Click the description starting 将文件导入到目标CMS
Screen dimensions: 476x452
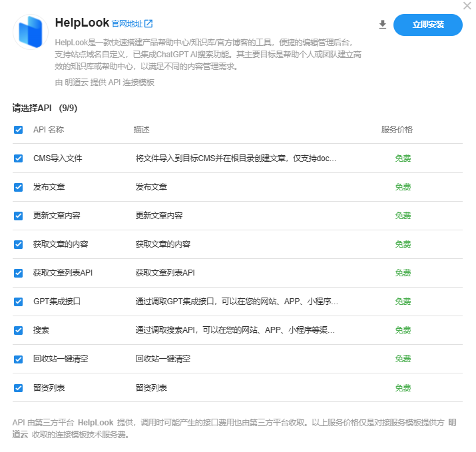236,158
